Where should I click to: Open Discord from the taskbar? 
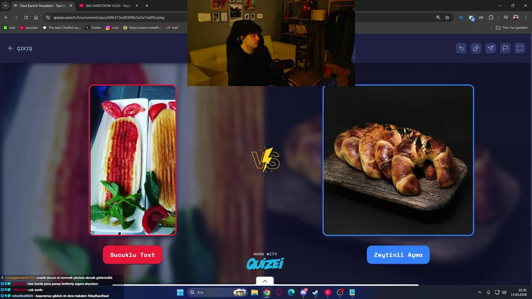click(x=303, y=292)
